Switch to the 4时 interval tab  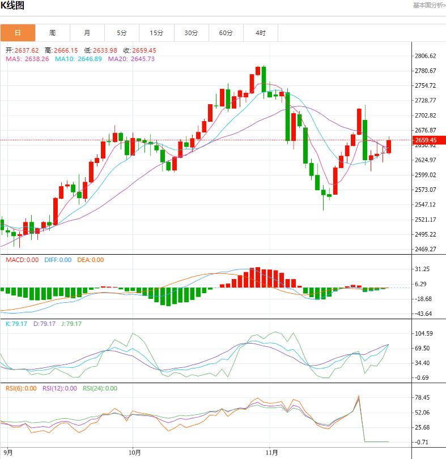point(260,33)
